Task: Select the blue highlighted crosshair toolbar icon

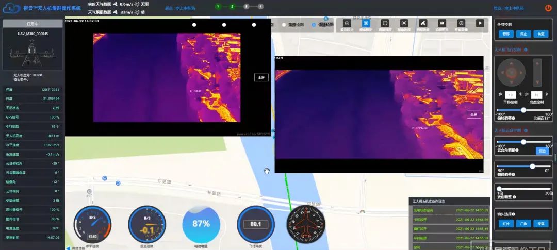Action: pos(366,23)
